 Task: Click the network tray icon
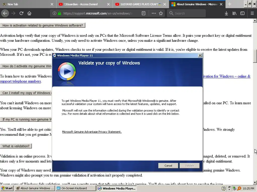[234, 188]
